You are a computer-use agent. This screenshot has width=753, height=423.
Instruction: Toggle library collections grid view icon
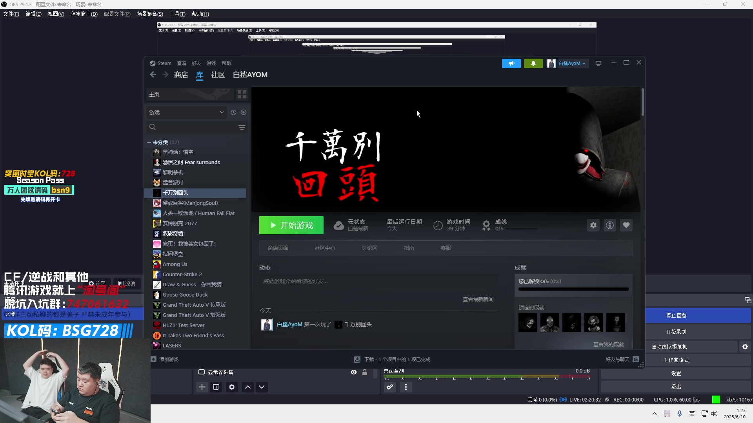(242, 94)
